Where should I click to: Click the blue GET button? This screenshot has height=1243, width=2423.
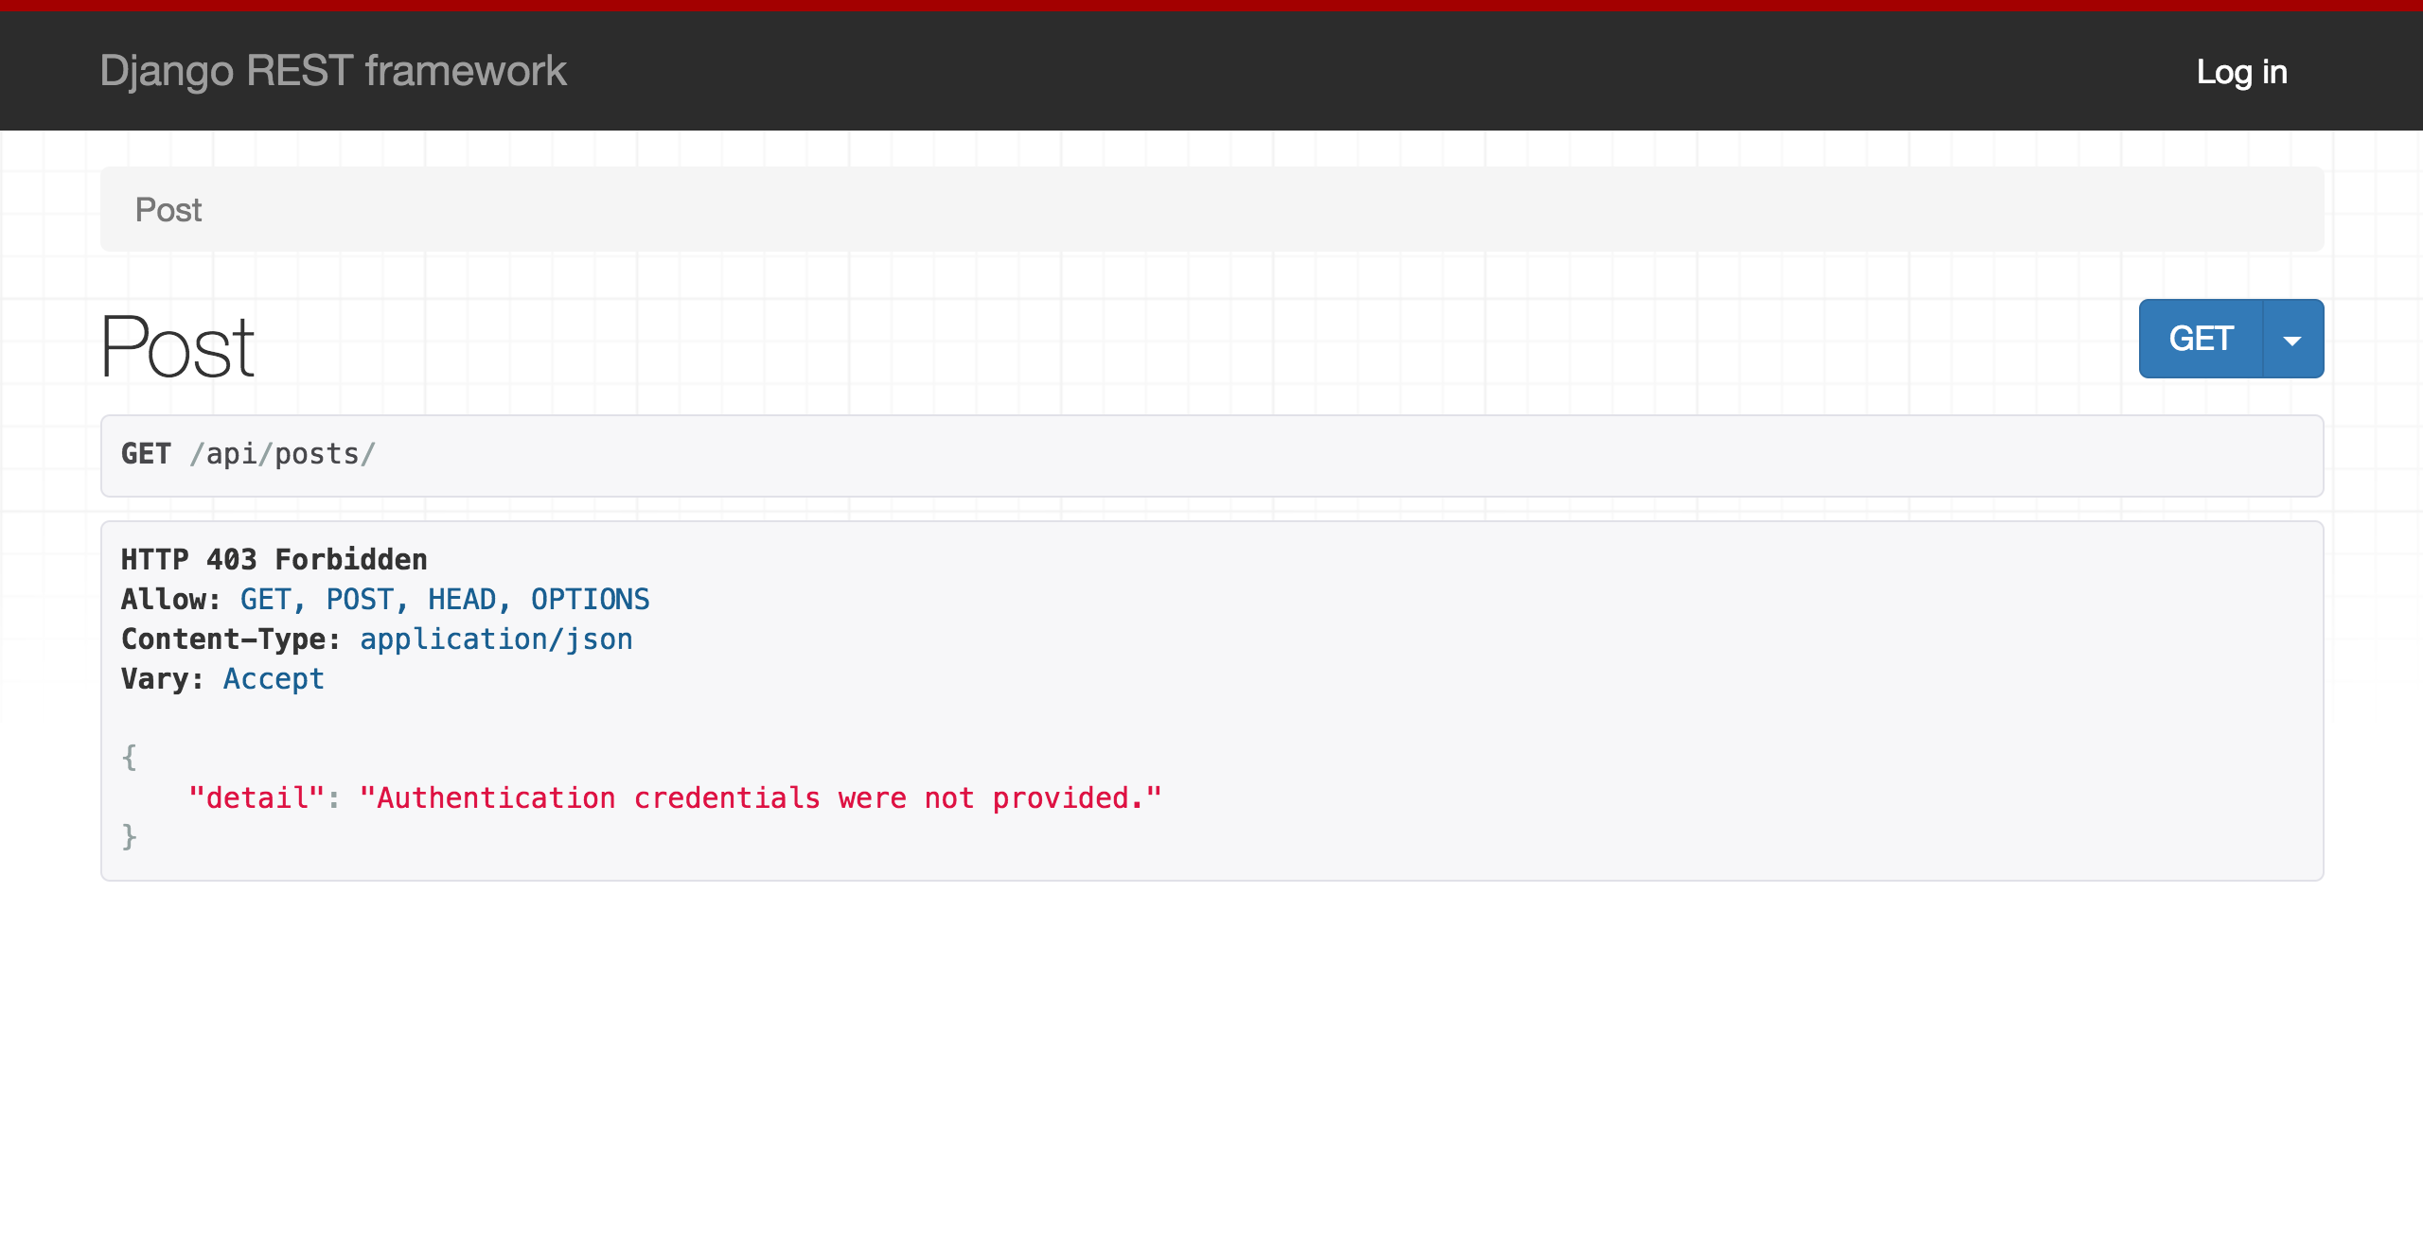pos(2201,339)
